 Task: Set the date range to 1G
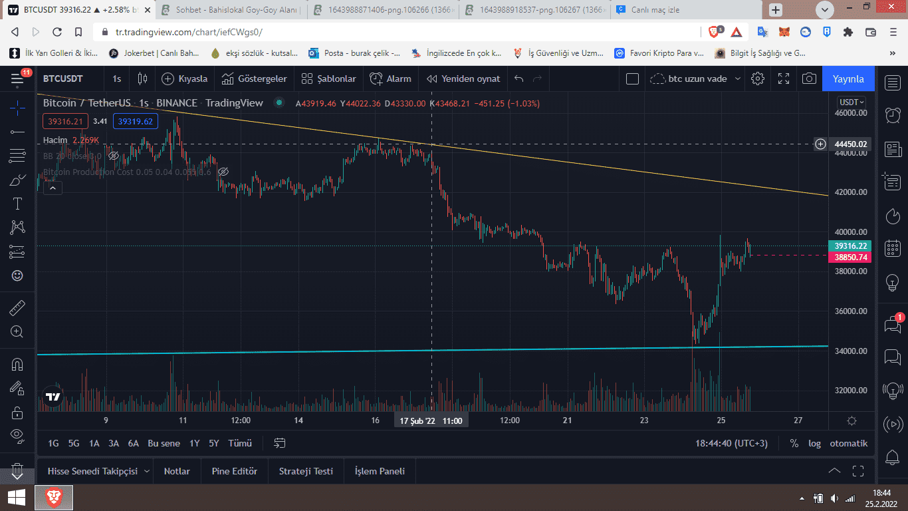pyautogui.click(x=53, y=443)
